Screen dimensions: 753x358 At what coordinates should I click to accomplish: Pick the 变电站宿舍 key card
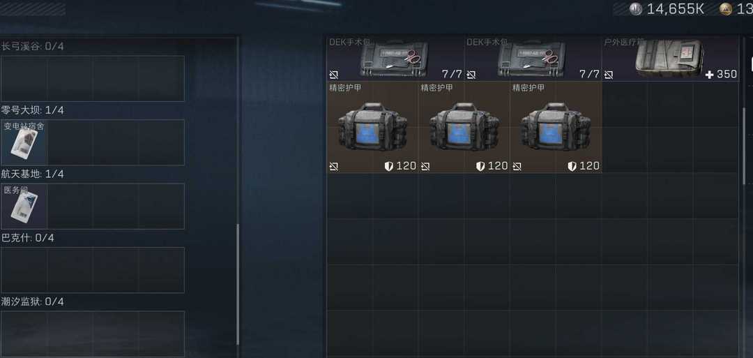24,142
